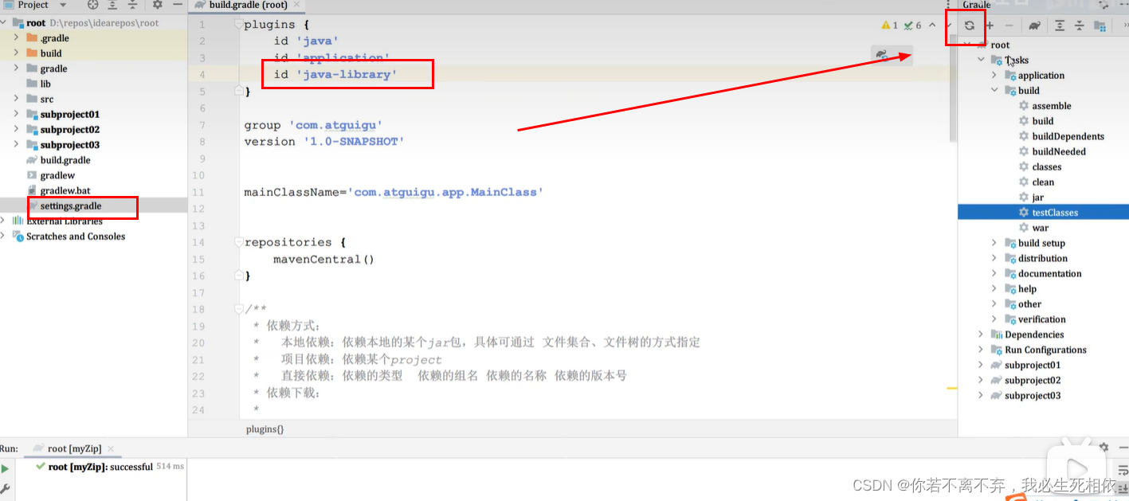1129x501 pixels.
Task: Click the plus link Gradle project icon
Action: coord(990,25)
